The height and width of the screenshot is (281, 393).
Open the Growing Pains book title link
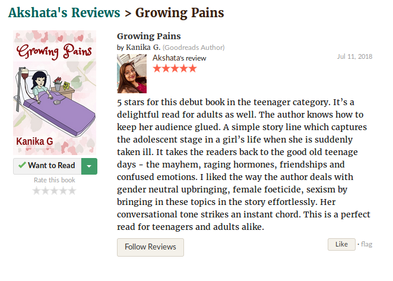coord(149,36)
